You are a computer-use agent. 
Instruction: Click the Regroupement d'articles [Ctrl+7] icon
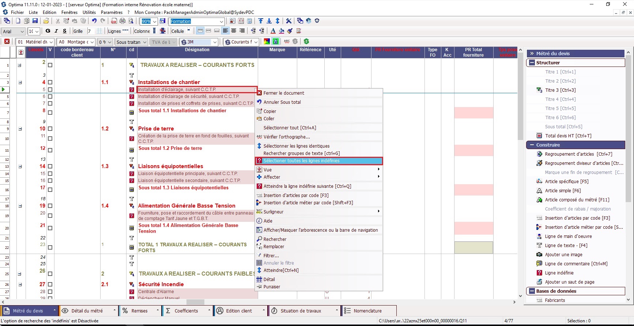coord(539,154)
